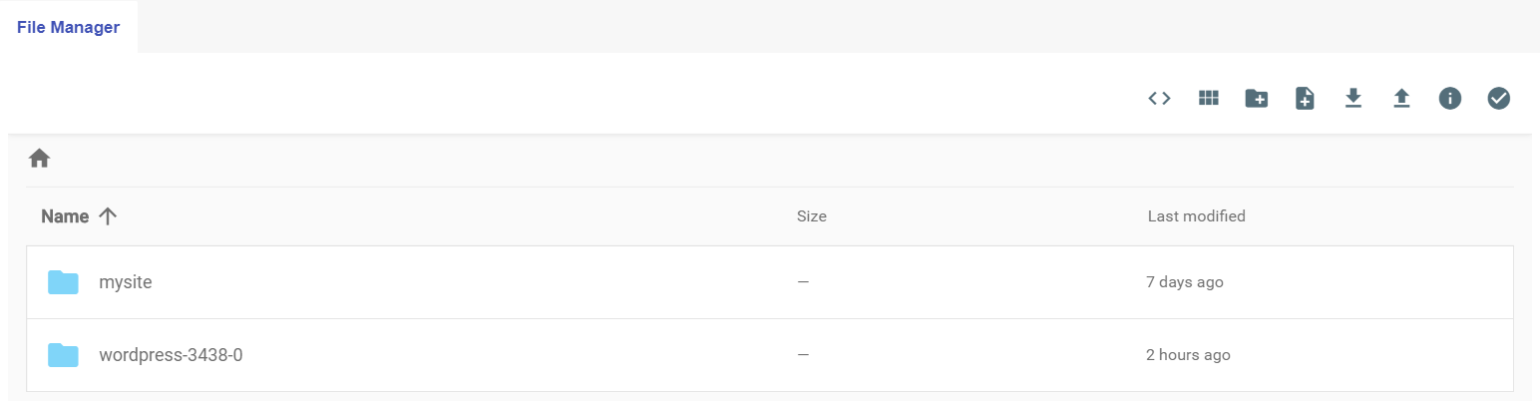Screen dimensions: 1540x401
Task: Create a new file
Action: pos(1305,98)
